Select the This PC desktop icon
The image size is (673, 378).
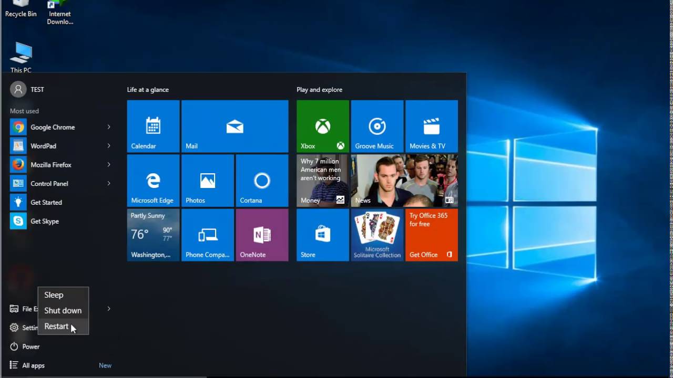pos(21,58)
